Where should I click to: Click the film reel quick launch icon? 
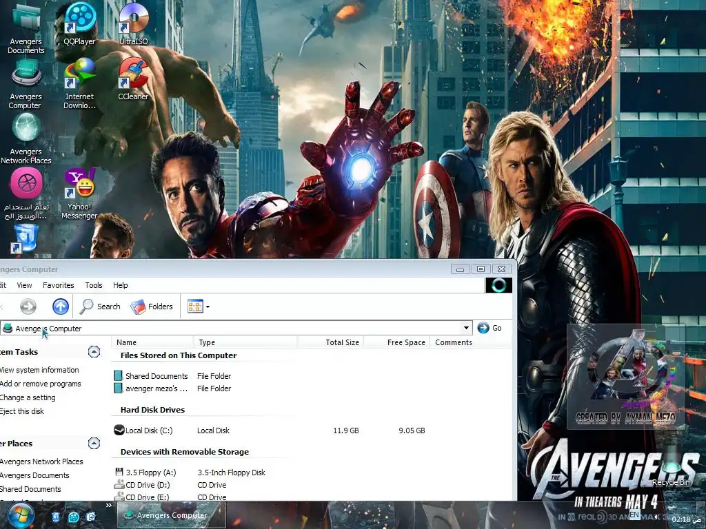(73, 517)
